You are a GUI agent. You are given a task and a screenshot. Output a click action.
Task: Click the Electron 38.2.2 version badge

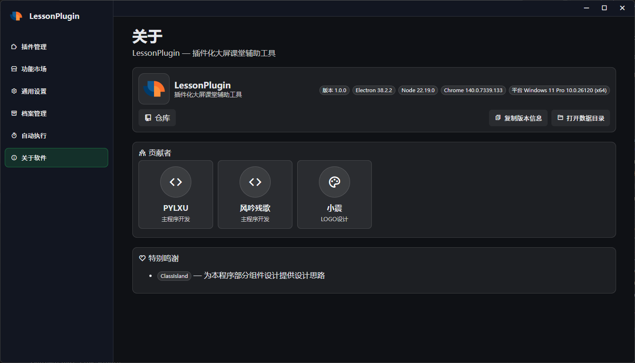(374, 90)
